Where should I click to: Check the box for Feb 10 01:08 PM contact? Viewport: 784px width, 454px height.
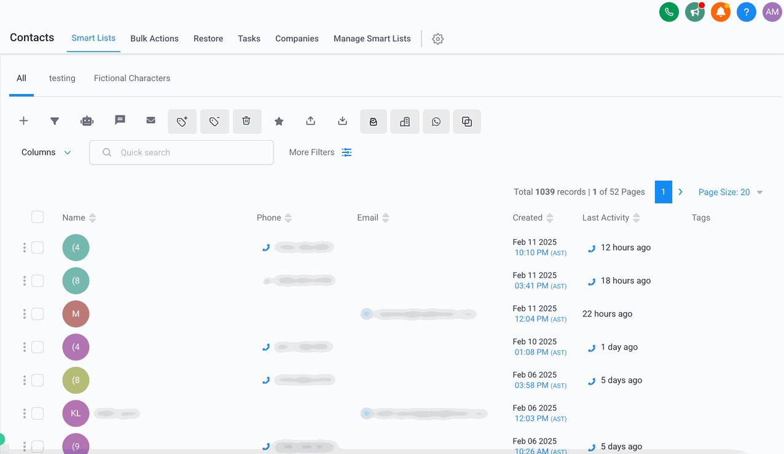37,347
